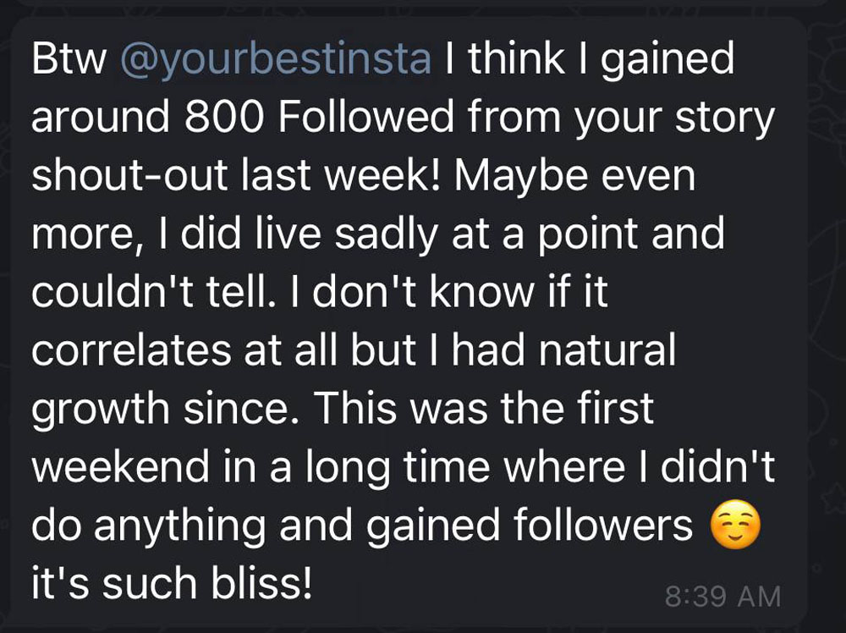Click the word "sadly" in the message
The height and width of the screenshot is (633, 846).
[x=386, y=234]
